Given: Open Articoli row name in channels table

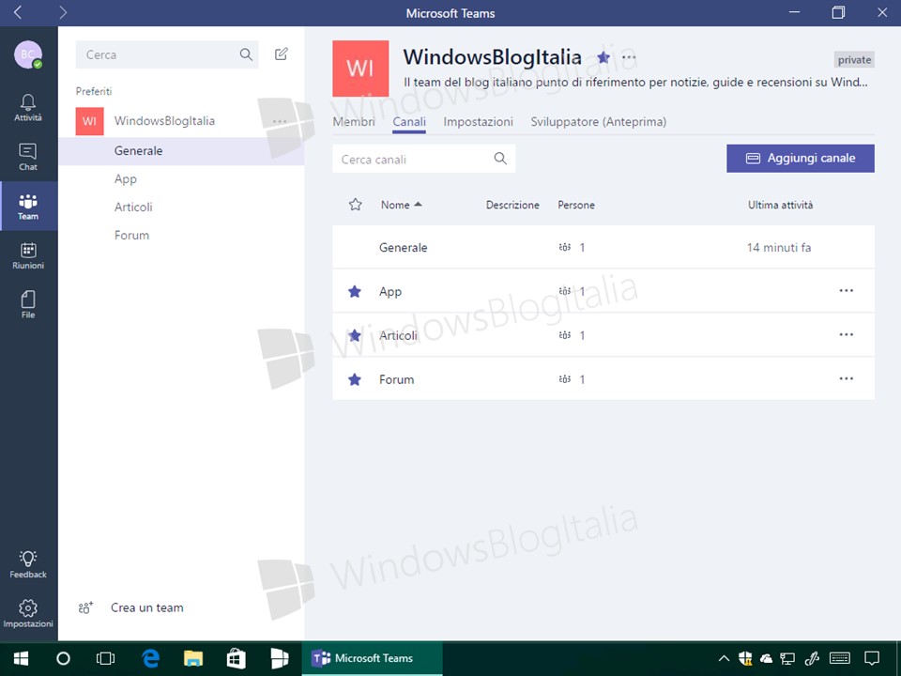Looking at the screenshot, I should click(x=398, y=335).
